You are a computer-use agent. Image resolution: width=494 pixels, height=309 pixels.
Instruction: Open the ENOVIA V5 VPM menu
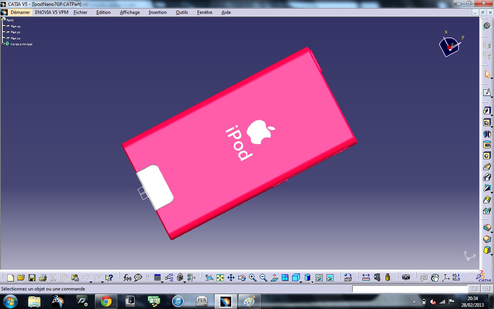(x=52, y=12)
